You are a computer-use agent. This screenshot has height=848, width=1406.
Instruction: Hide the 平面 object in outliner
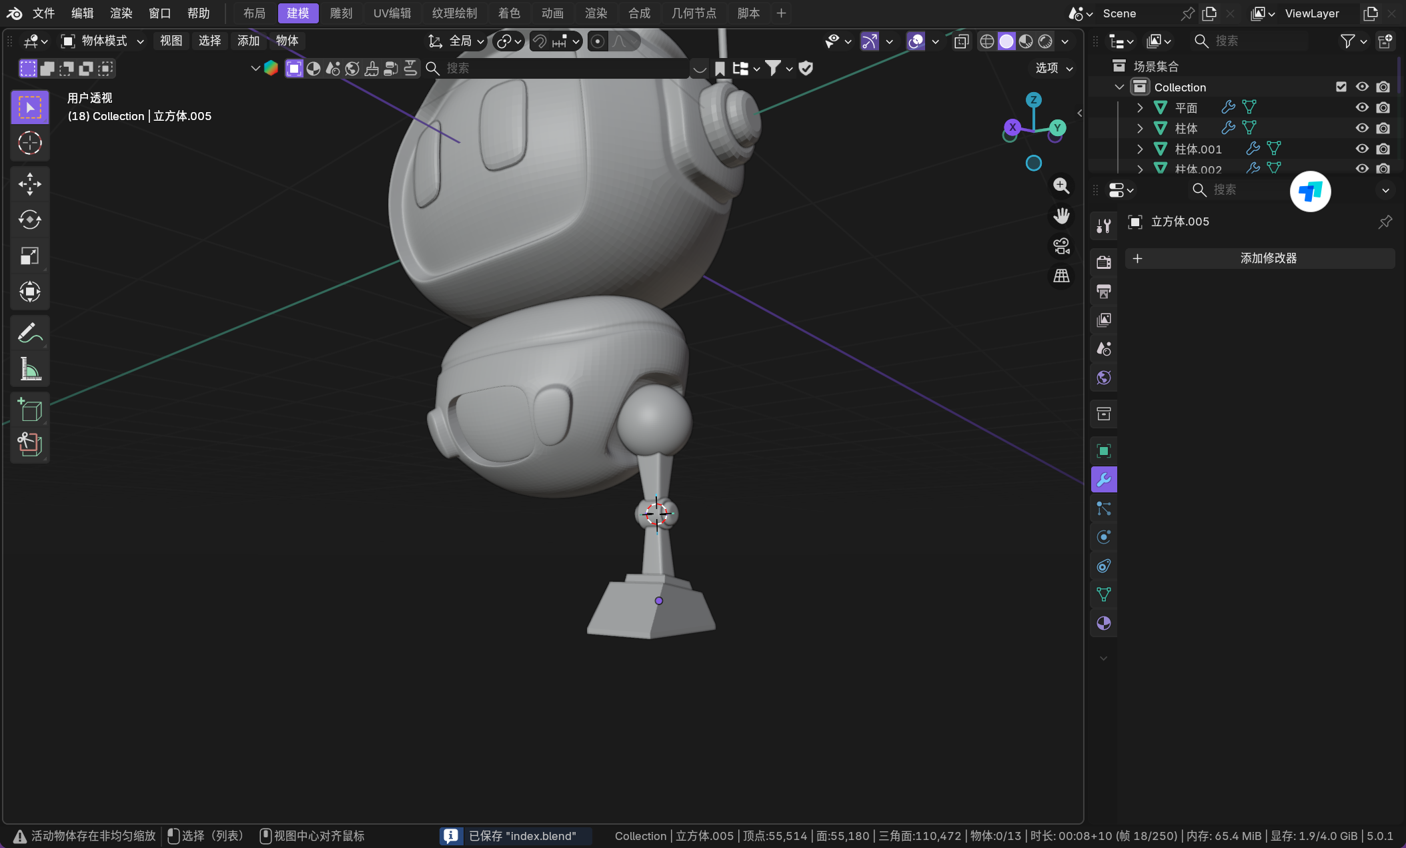pyautogui.click(x=1362, y=107)
